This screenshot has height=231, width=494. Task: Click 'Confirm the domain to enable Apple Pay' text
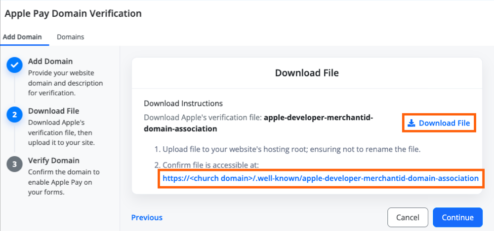coord(64,182)
